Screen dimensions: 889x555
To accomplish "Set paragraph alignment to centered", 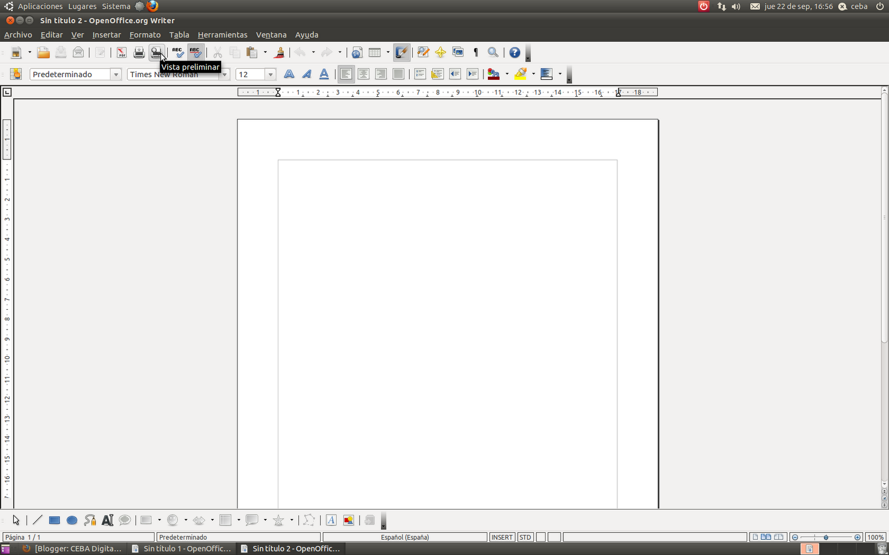I will coord(363,74).
